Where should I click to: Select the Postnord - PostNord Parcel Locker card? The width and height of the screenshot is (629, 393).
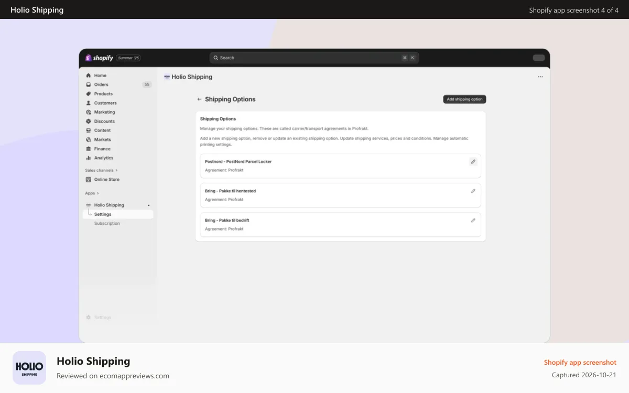point(341,166)
